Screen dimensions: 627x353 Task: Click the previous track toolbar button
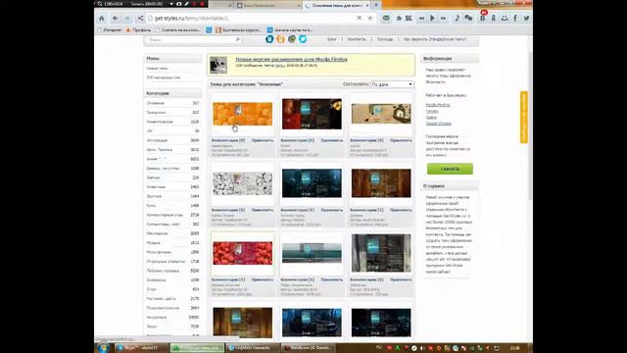421,18
